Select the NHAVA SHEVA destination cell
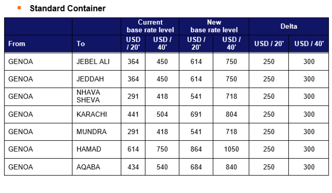 click(x=96, y=96)
